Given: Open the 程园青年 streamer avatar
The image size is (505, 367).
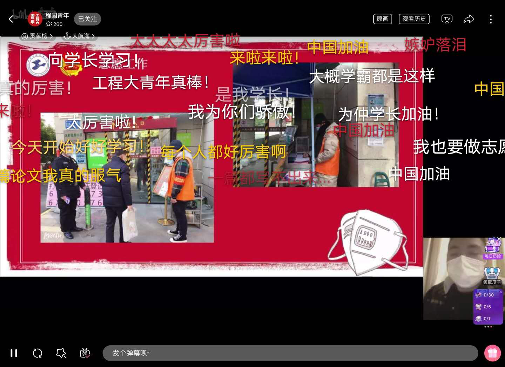Looking at the screenshot, I should coord(35,19).
